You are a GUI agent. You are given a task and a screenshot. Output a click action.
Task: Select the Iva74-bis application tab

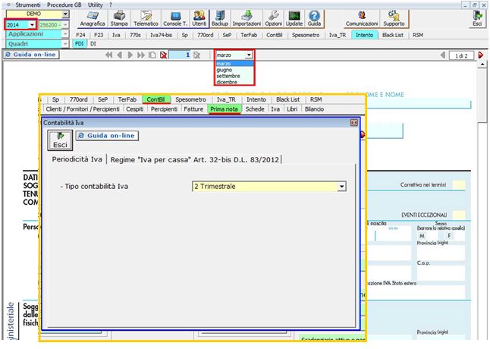(161, 35)
